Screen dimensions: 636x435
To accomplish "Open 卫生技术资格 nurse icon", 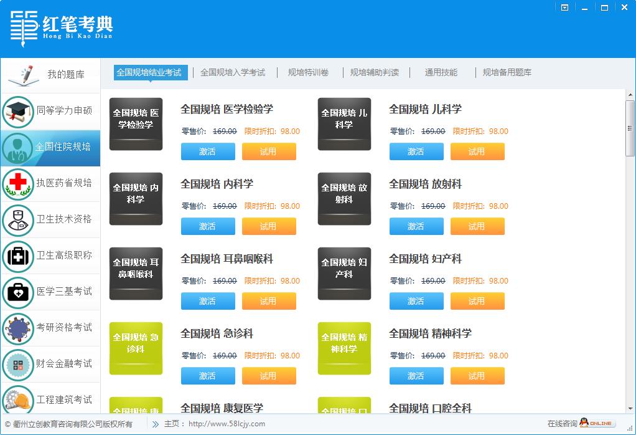I will [18, 220].
